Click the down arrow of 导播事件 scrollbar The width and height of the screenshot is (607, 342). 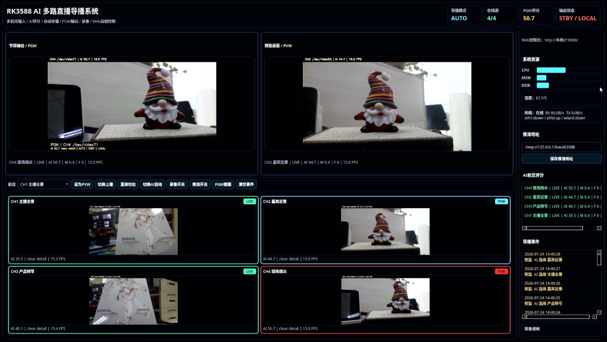tap(599, 312)
